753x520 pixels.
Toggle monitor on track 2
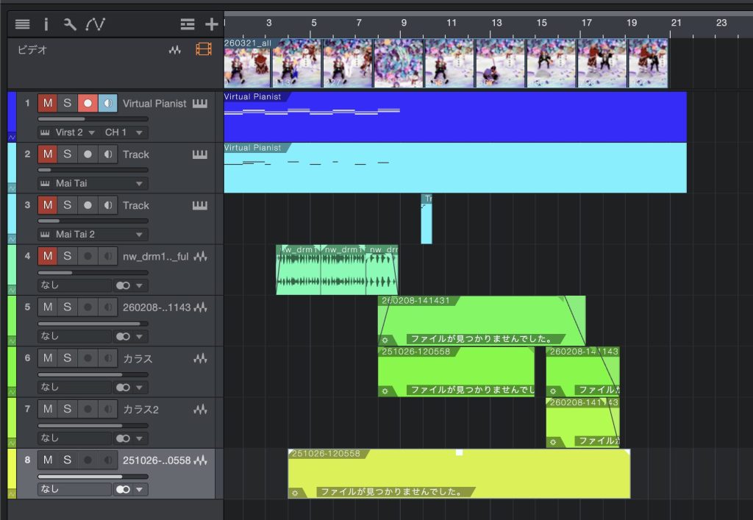pyautogui.click(x=107, y=154)
